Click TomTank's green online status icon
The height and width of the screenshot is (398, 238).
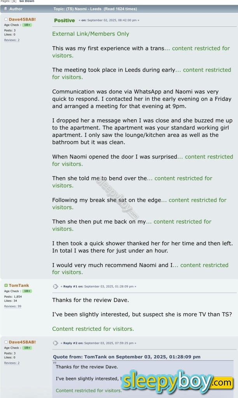[x=6, y=285]
